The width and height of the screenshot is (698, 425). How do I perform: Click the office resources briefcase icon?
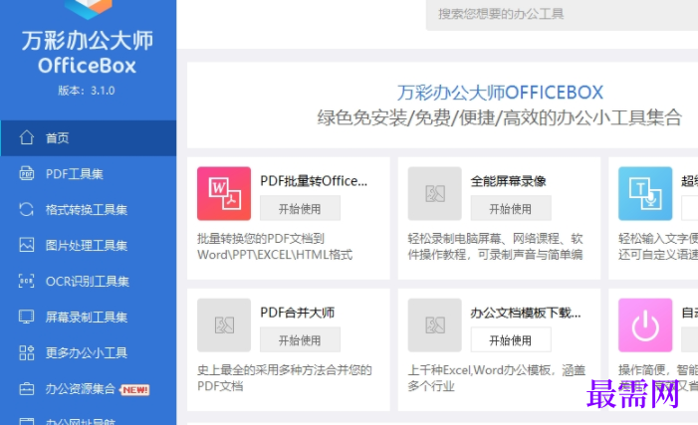[x=26, y=389]
